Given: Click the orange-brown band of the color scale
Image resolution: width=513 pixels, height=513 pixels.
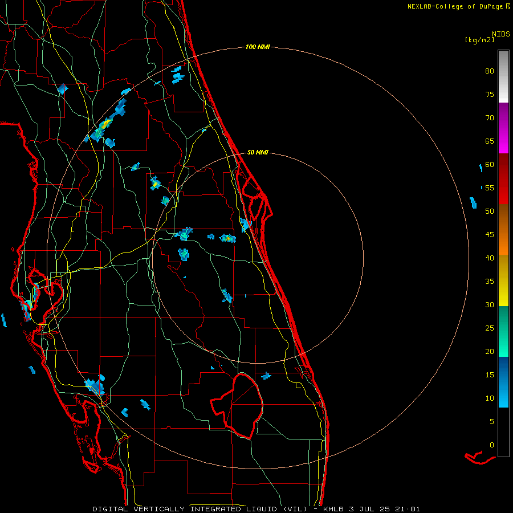Looking at the screenshot, I should click(x=503, y=229).
